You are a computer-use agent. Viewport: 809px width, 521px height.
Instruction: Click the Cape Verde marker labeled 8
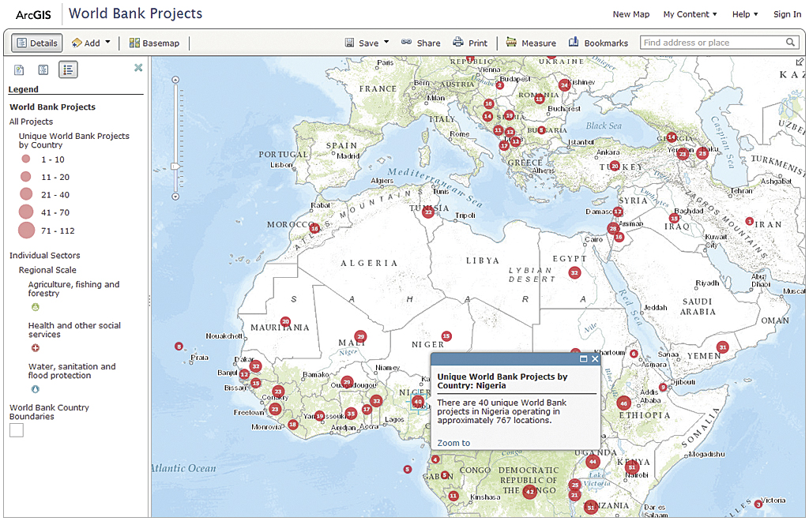(x=179, y=347)
